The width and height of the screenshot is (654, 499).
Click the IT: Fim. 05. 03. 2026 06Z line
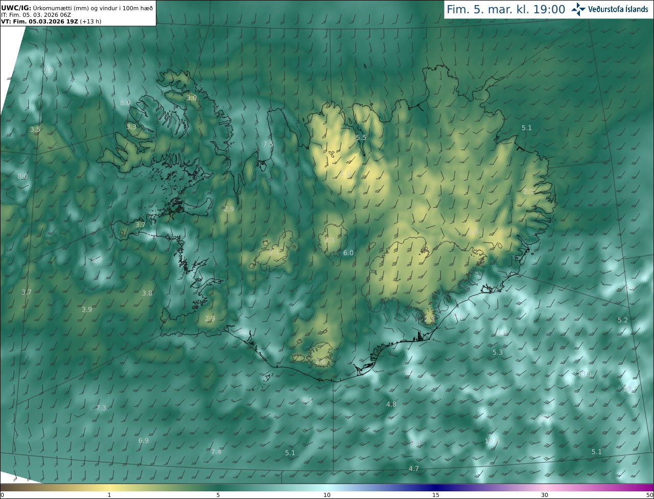click(36, 15)
